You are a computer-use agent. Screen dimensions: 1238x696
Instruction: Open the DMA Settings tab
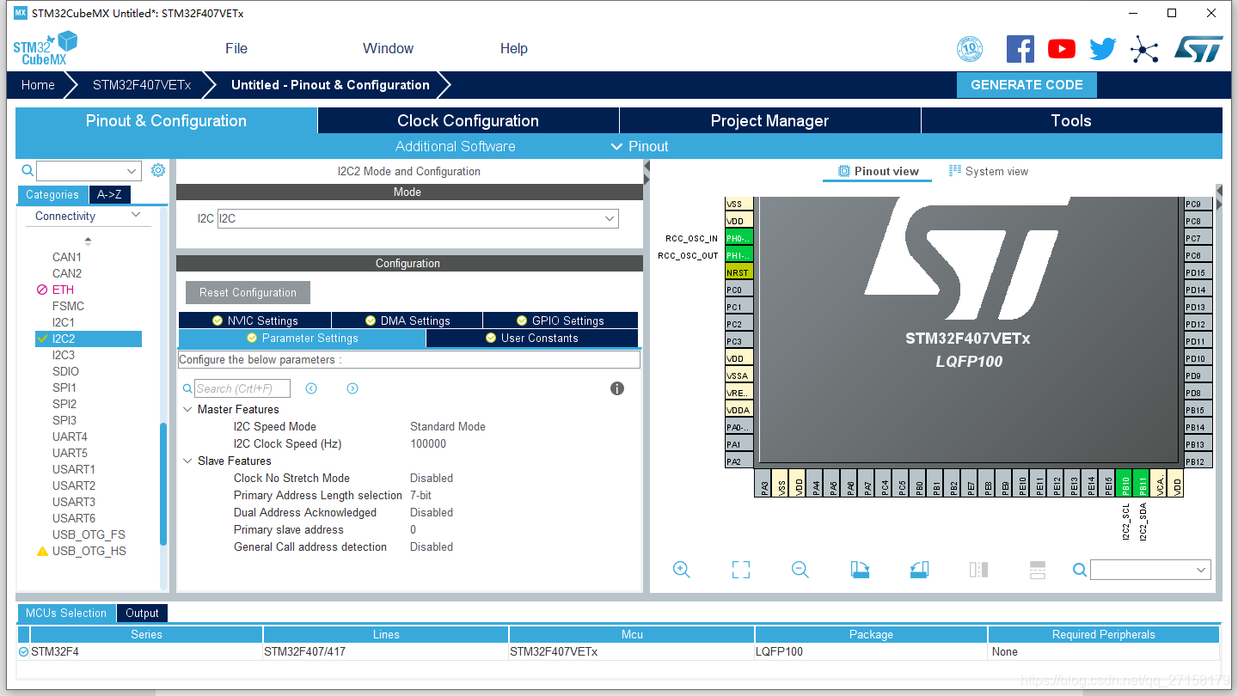[407, 321]
